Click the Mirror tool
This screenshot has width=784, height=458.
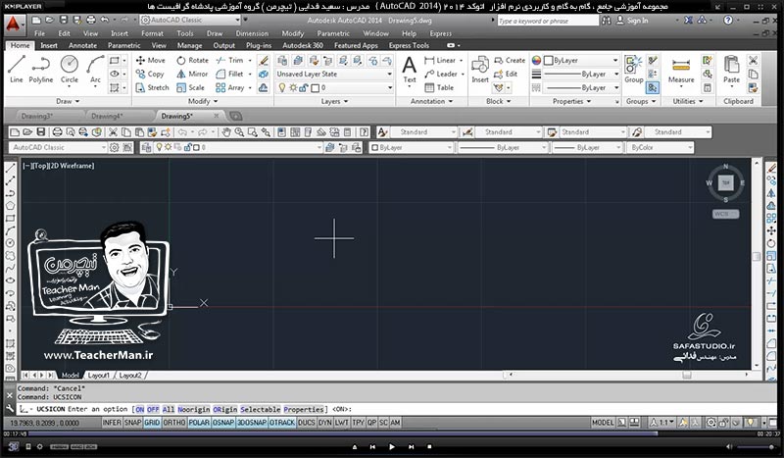[192, 74]
